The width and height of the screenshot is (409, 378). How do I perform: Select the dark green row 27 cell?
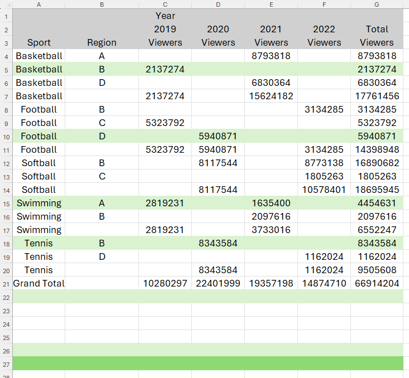[208, 364]
